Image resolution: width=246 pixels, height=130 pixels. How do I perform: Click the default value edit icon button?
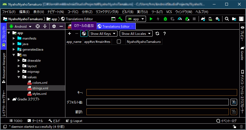click(234, 102)
